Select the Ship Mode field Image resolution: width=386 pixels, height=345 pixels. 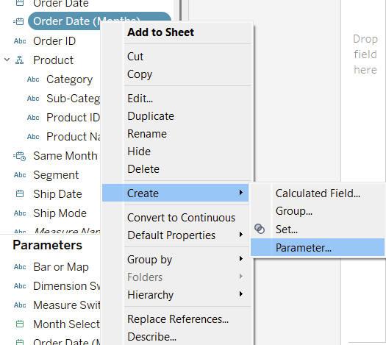pos(60,213)
